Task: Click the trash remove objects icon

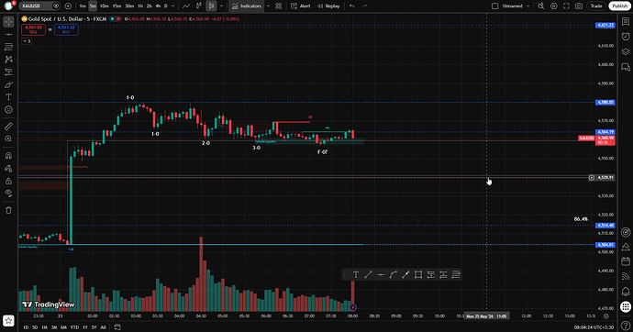Action: tap(8, 210)
